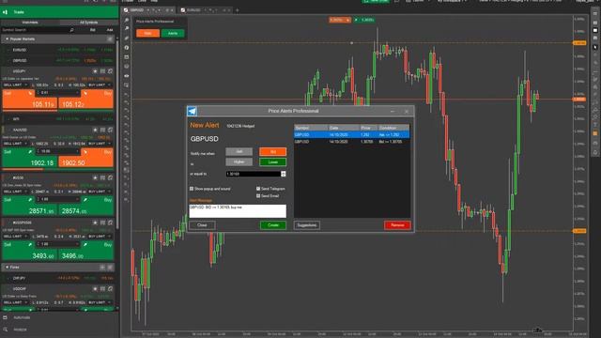Switch to All Symbols tab
The height and width of the screenshot is (338, 601).
point(88,23)
